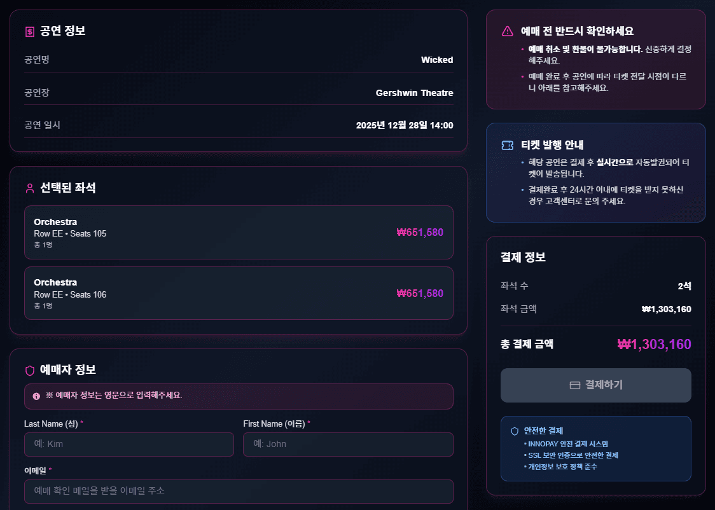Click the Gershwin Theatre venue text
Image resolution: width=715 pixels, height=510 pixels.
pyautogui.click(x=414, y=92)
